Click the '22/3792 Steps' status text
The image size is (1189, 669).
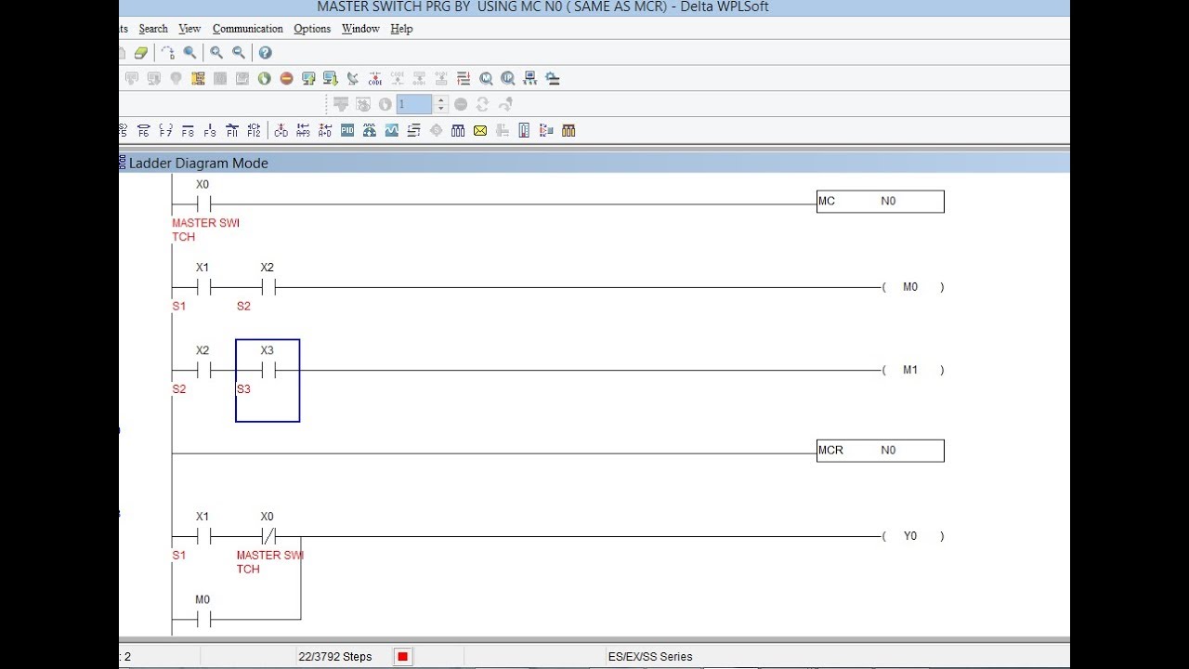point(335,657)
